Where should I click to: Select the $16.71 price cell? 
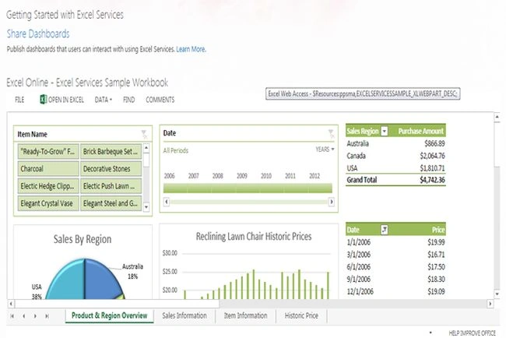pyautogui.click(x=436, y=255)
